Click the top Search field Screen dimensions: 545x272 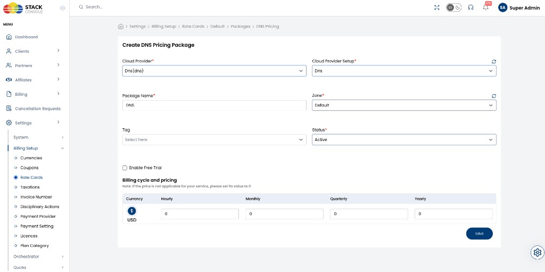(x=94, y=7)
